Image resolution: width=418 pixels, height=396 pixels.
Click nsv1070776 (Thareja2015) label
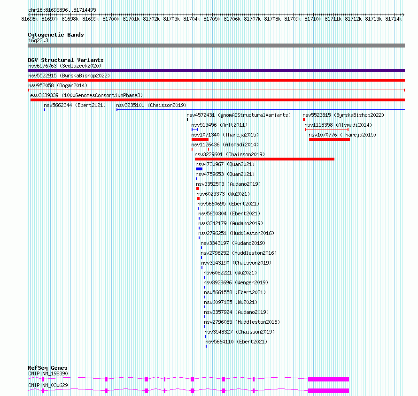point(342,135)
